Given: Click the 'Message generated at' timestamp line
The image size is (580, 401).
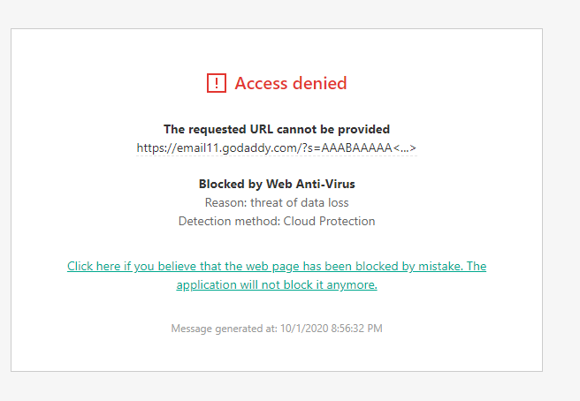Looking at the screenshot, I should pyautogui.click(x=277, y=329).
